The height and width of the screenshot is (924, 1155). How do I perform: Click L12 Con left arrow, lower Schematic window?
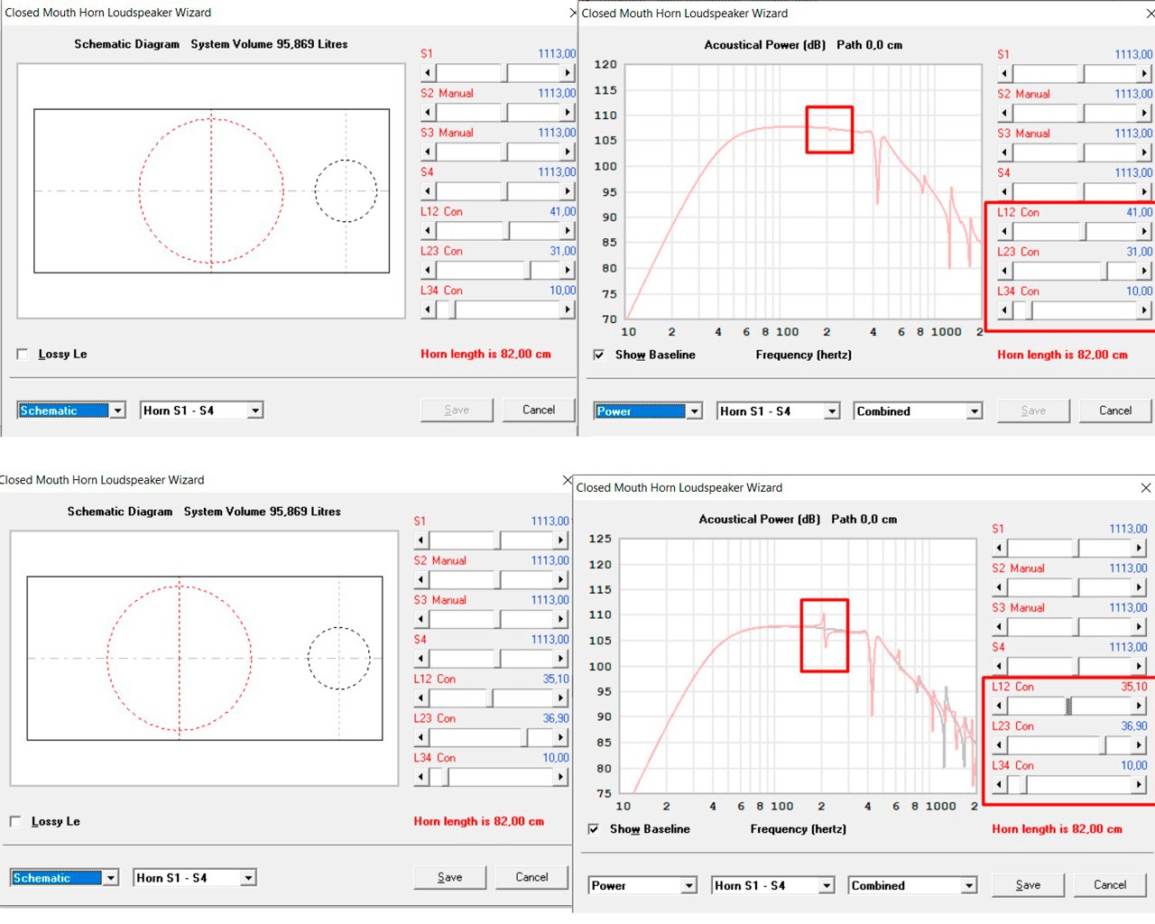pos(421,698)
